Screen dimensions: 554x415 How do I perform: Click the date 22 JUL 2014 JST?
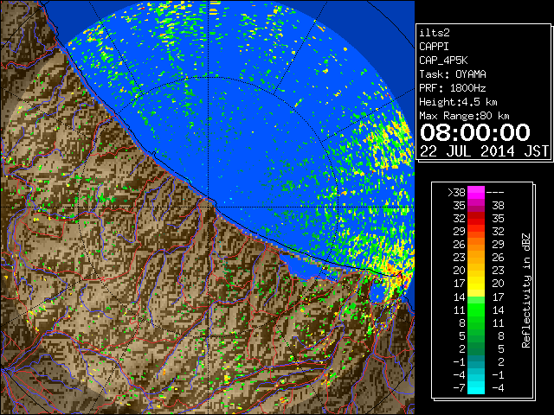[484, 151]
